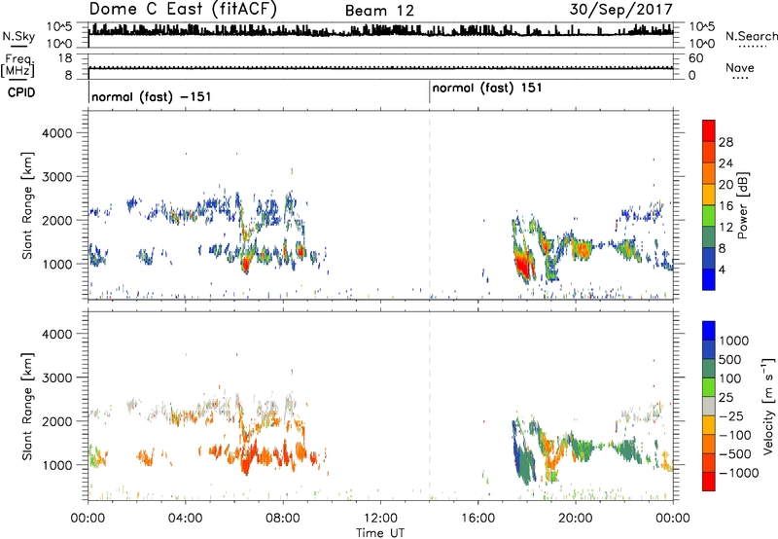Click the "Dome C East (fitACF)" plot title
Image resolution: width=778 pixels, height=539 pixels.
pos(183,10)
